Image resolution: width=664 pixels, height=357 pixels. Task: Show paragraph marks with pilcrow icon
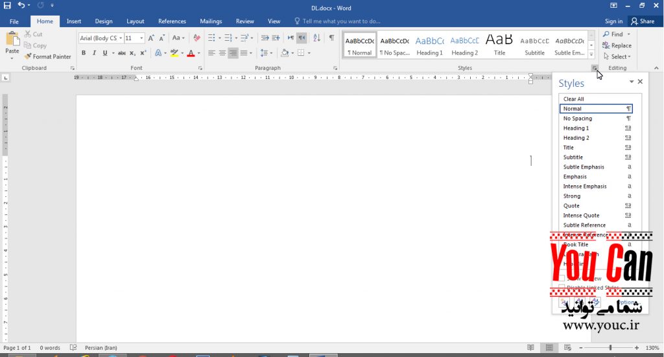[331, 38]
